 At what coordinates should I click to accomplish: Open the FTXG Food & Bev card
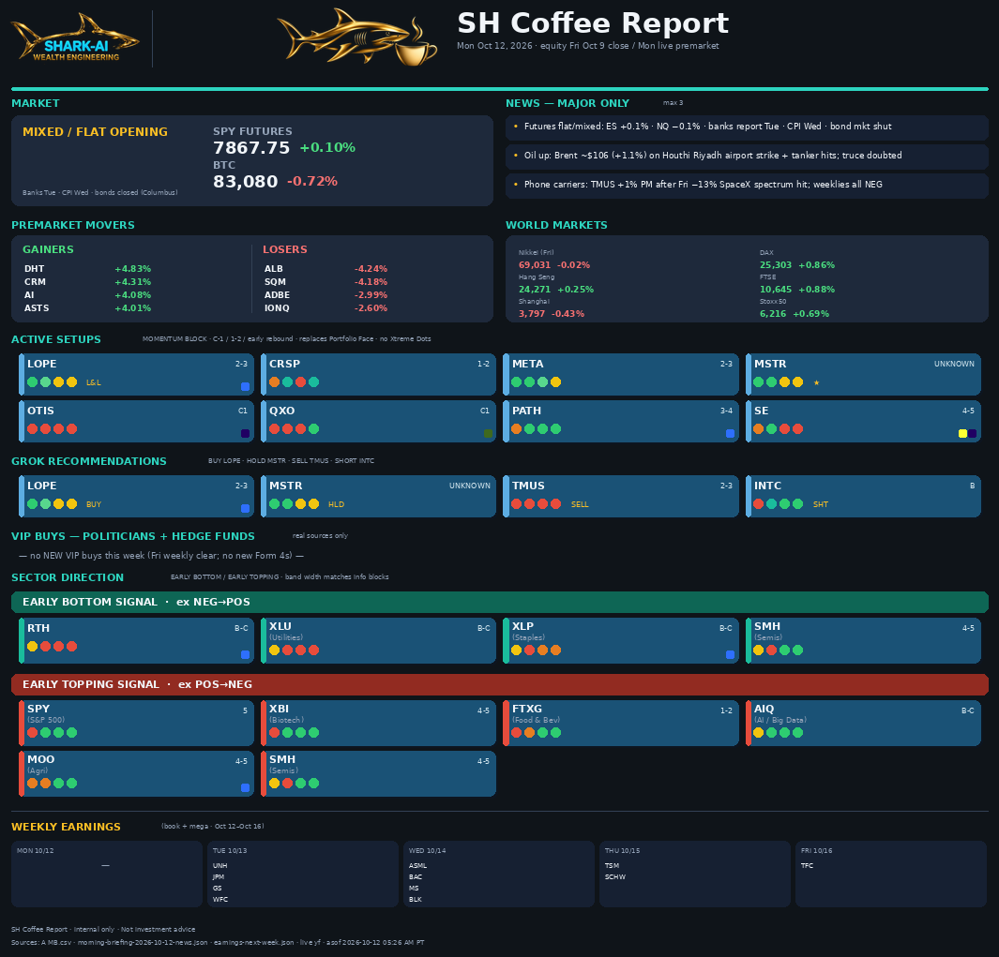coord(621,723)
